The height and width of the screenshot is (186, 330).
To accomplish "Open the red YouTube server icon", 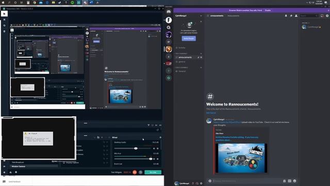I will pyautogui.click(x=169, y=63).
